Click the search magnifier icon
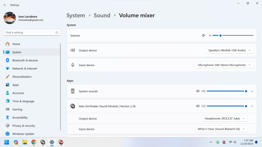Screen dimensions: 262x147 [57, 32]
